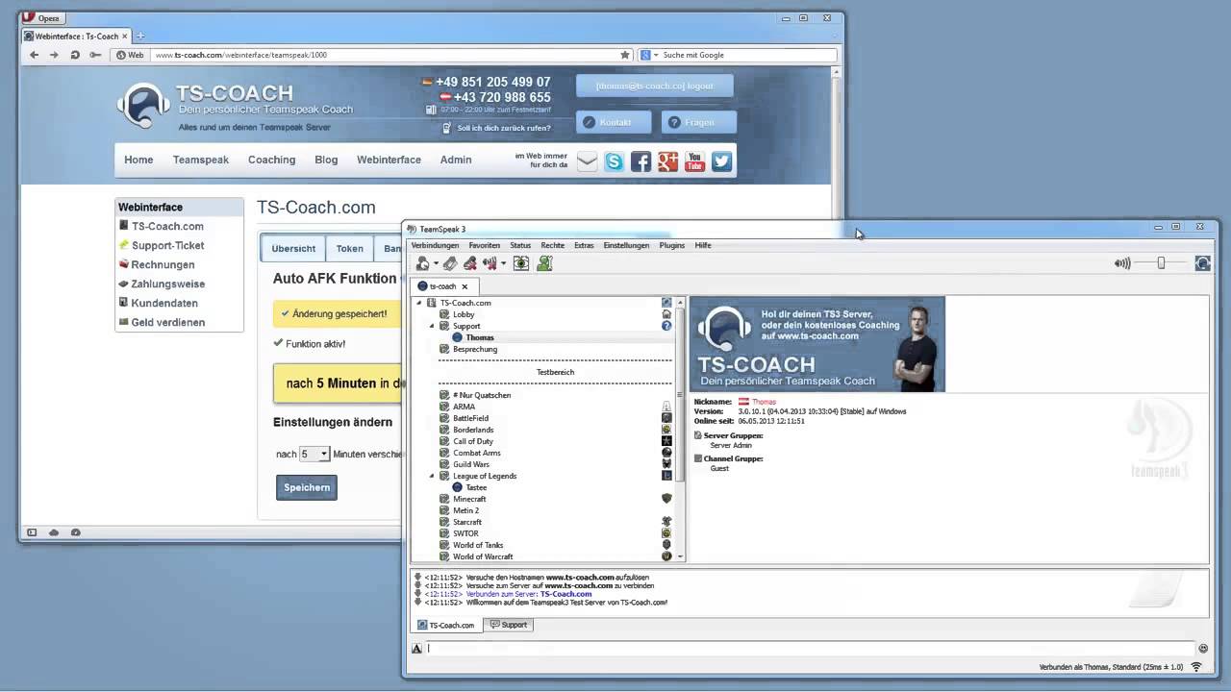Open dropdown arrow beside mute speakers icon
This screenshot has width=1231, height=692.
(503, 264)
